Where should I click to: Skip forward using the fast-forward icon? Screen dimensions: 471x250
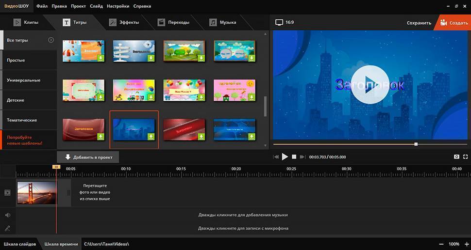click(302, 157)
